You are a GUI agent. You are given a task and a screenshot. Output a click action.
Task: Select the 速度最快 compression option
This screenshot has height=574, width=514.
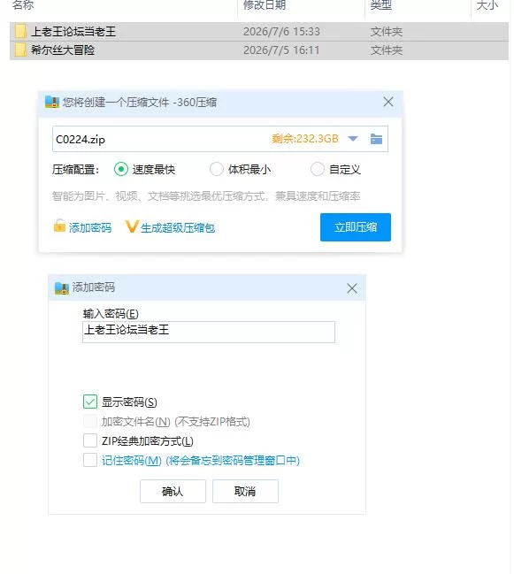pyautogui.click(x=121, y=169)
